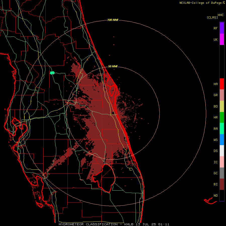Screen dimensions: 226x226
Task: Click the HHC product label
Action: coord(220,15)
